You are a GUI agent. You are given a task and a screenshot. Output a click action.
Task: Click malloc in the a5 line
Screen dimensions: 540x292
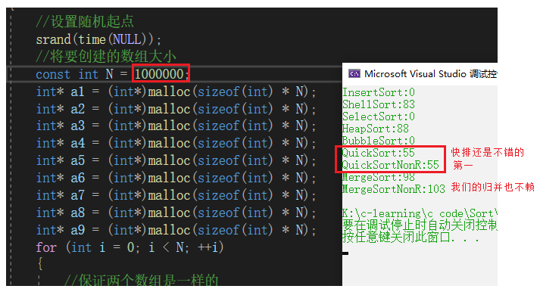(x=169, y=160)
